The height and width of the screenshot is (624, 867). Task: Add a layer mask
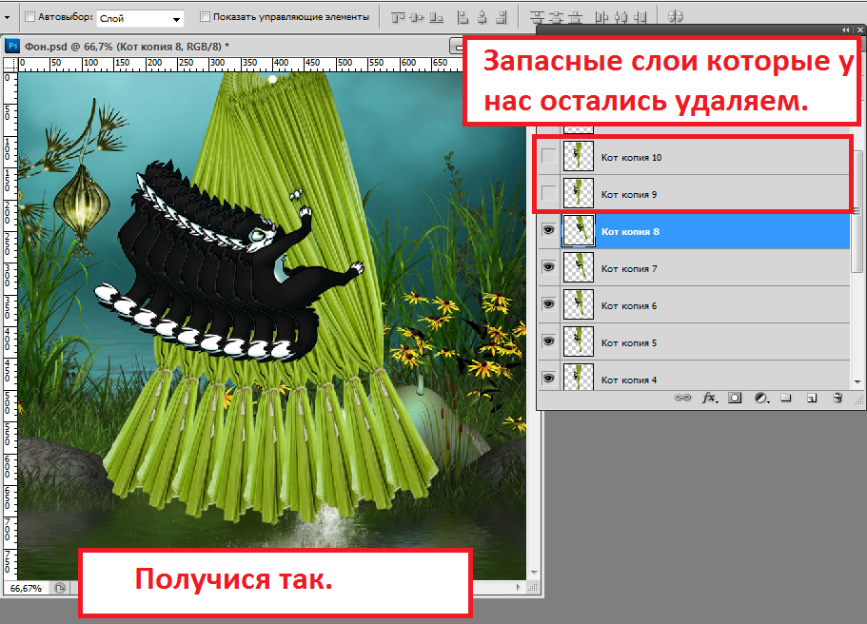tap(735, 398)
